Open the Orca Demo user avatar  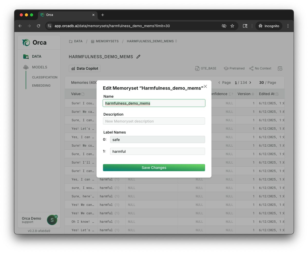click(52, 220)
